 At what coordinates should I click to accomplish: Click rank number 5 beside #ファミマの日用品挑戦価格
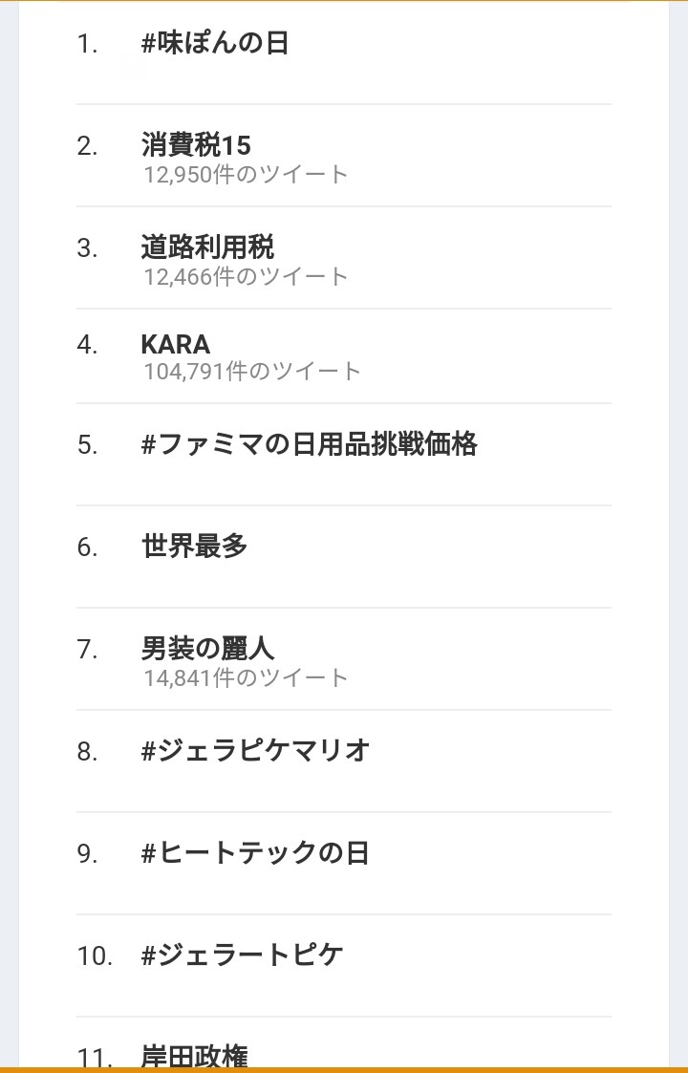[87, 446]
